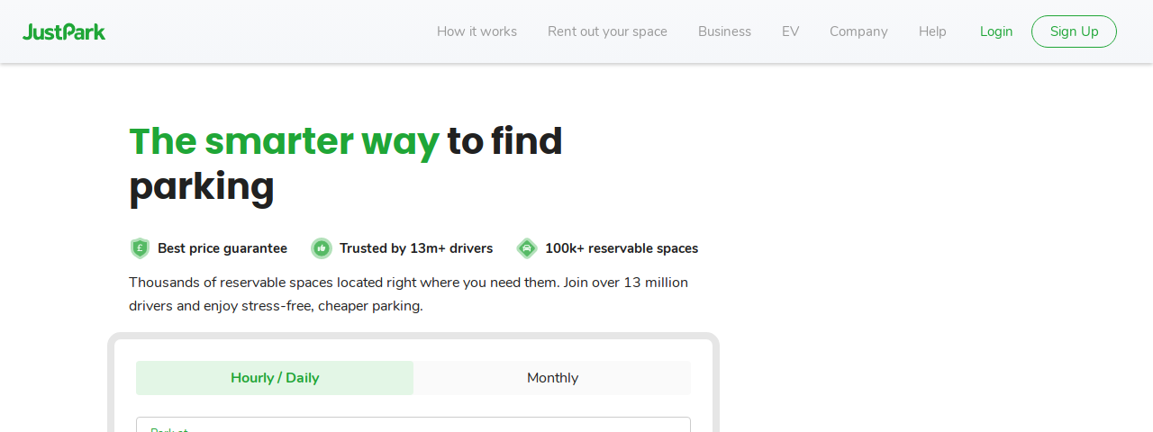Click the green thumbs-up trusted icon

click(322, 248)
